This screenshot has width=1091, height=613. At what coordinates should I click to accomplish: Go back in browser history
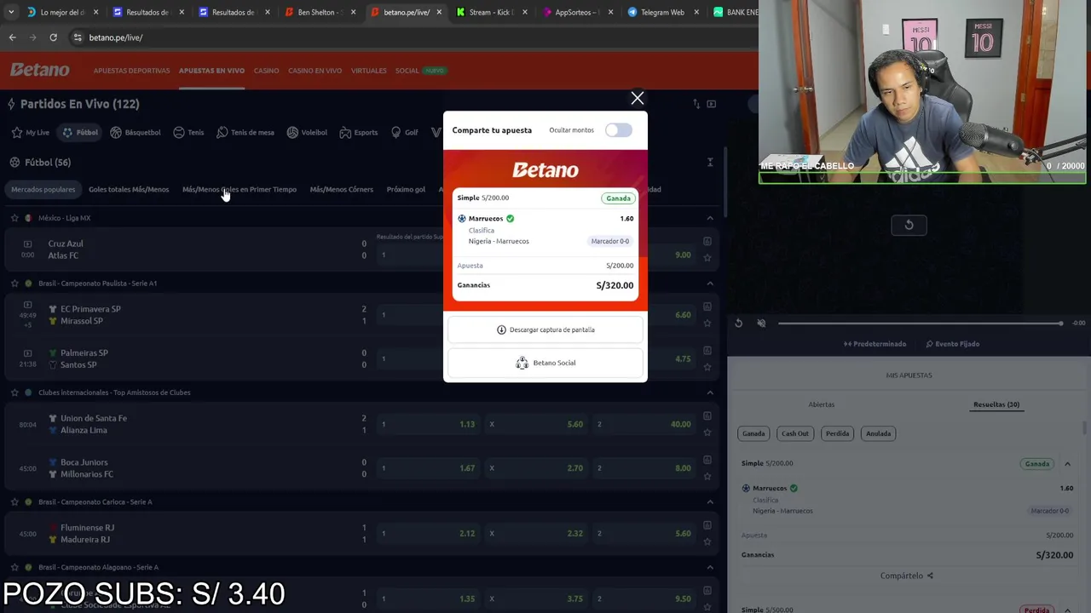coord(12,37)
